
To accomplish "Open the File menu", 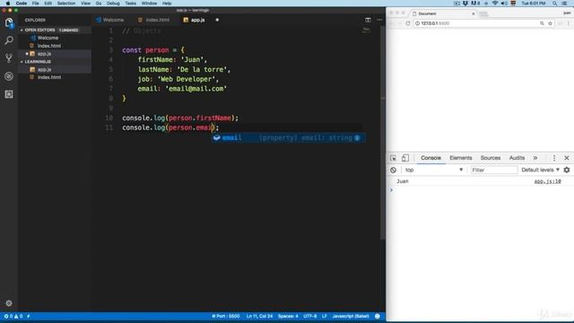I will click(x=35, y=4).
